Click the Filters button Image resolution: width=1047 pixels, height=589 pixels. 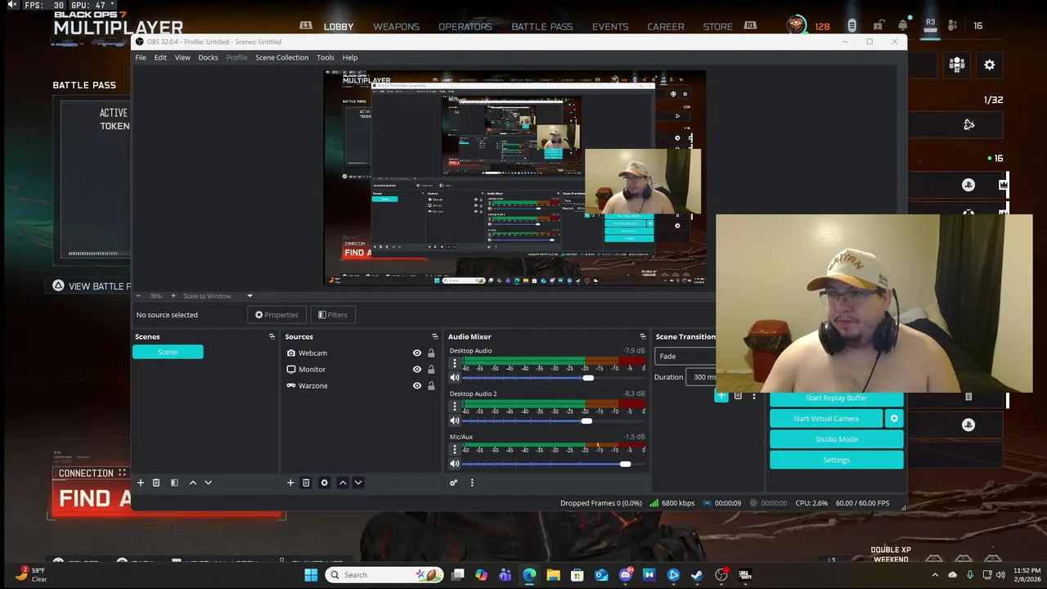[x=332, y=315]
